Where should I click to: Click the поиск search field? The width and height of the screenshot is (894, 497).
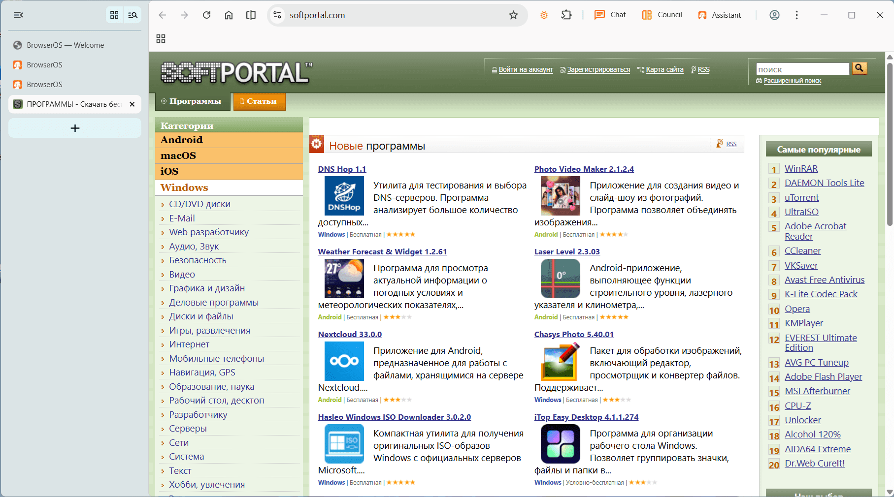click(x=803, y=69)
